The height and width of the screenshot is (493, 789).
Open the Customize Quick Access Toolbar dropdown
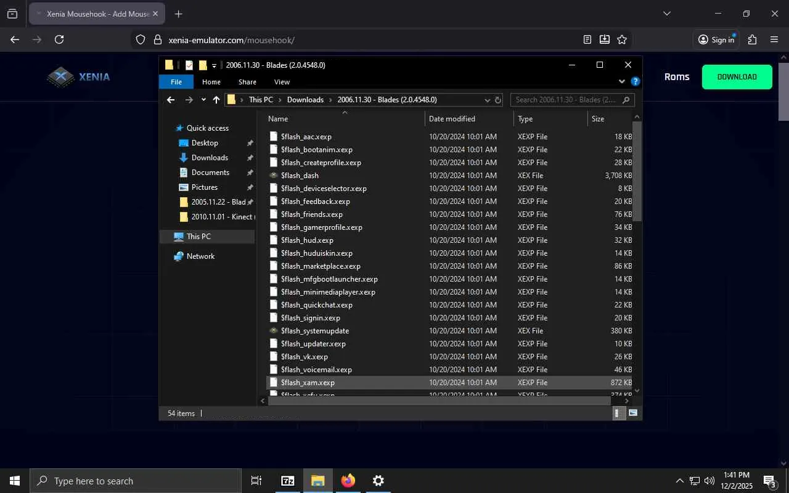click(x=215, y=65)
